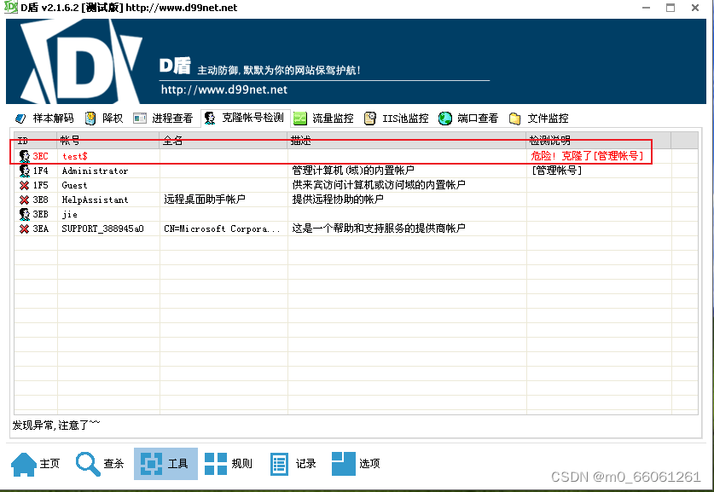
Task: Click the 查杀 magnifier icon
Action: click(x=88, y=464)
